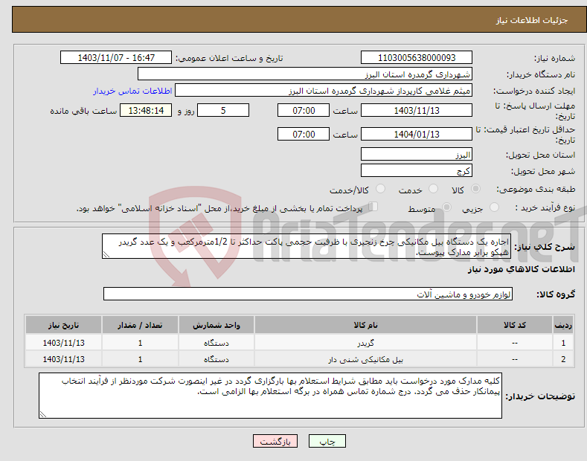This screenshot has height=461, width=587.
Task: Select the کالا radio button
Action: point(475,189)
